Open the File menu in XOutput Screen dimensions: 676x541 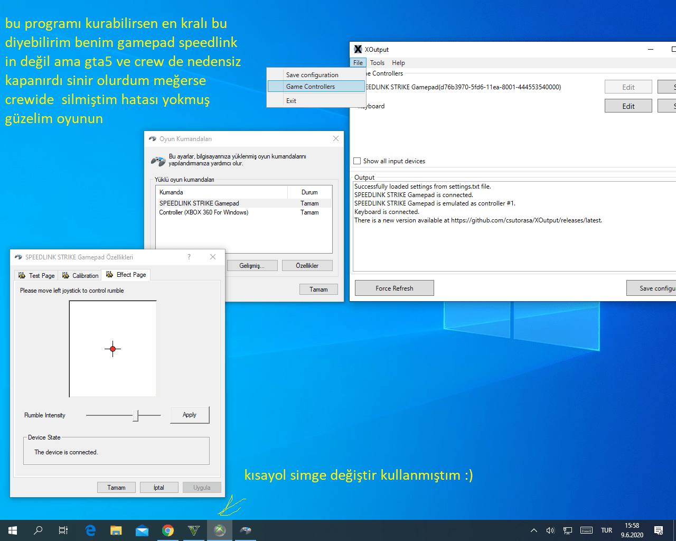click(x=358, y=62)
